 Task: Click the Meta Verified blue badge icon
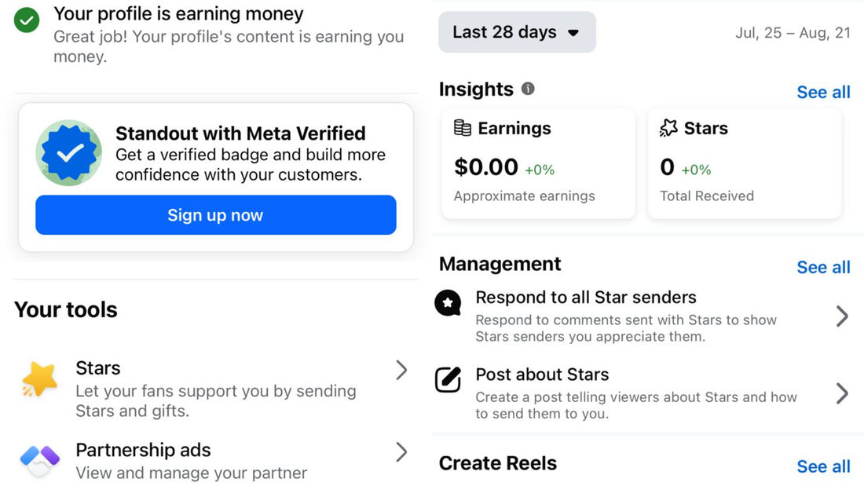tap(69, 152)
